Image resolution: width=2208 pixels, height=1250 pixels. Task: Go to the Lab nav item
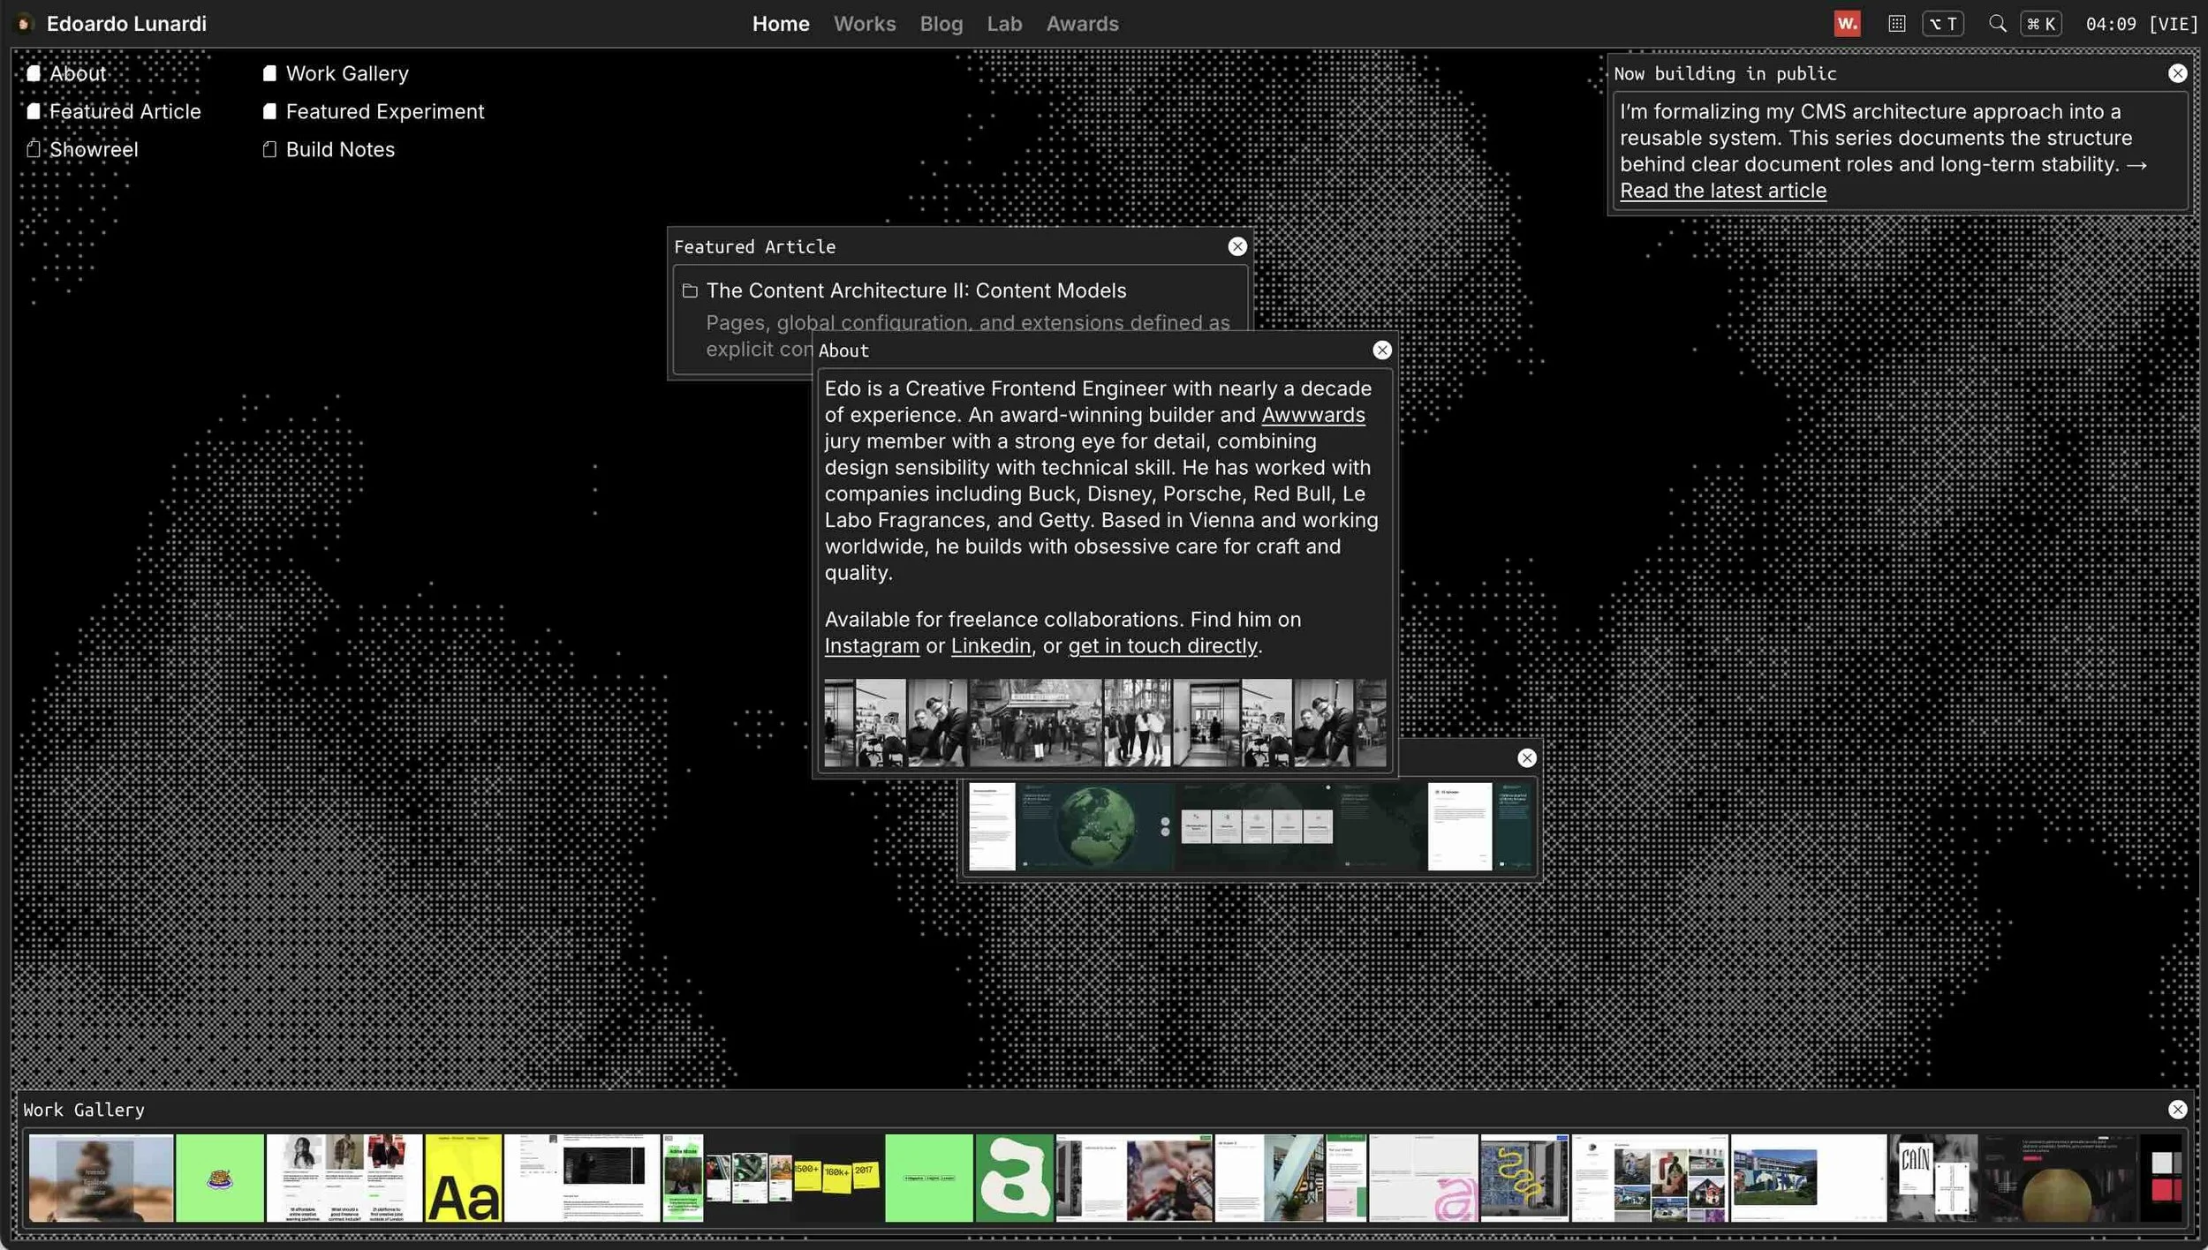coord(1004,24)
